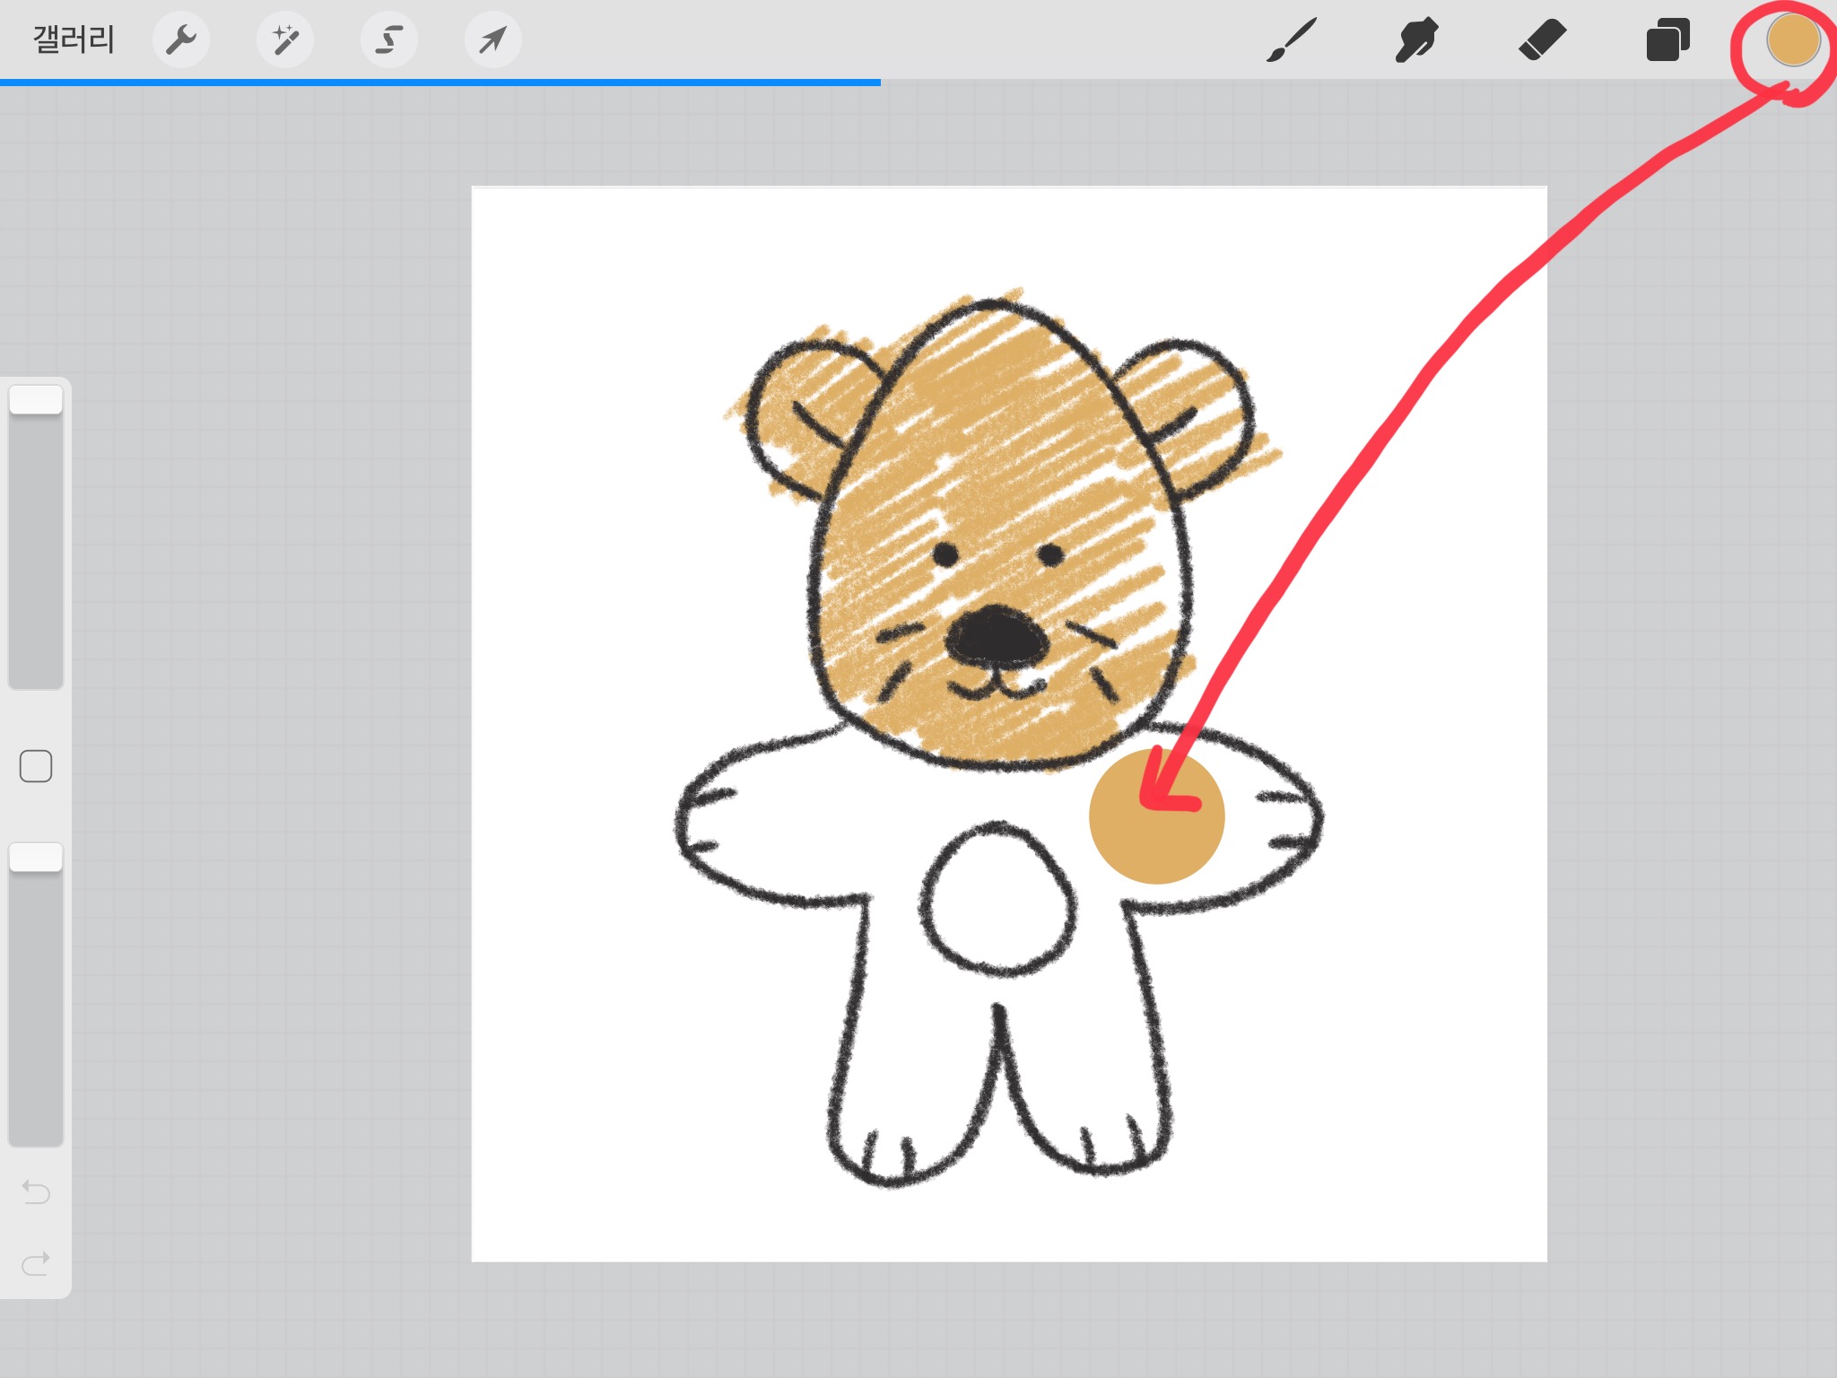Click the redo arrow on sidebar

(36, 1263)
